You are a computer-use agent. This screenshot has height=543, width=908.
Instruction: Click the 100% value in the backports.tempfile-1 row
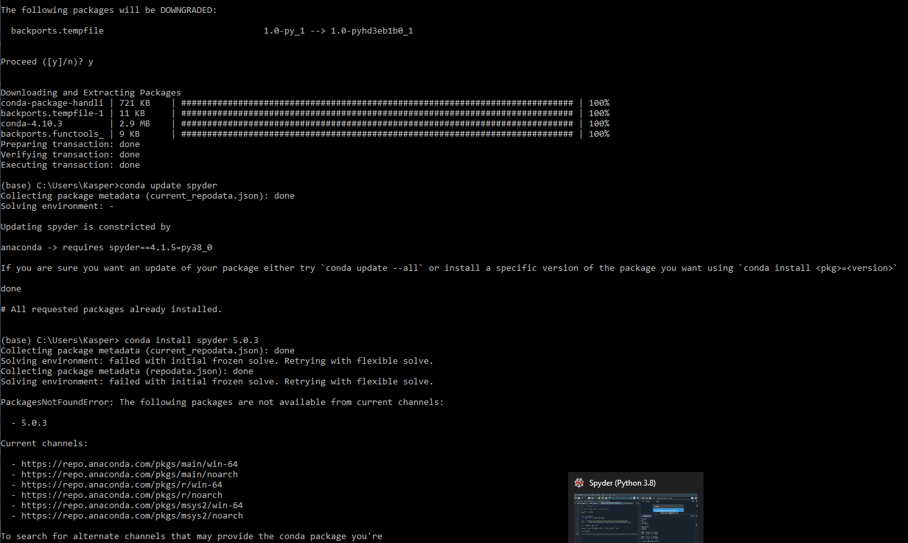[599, 114]
